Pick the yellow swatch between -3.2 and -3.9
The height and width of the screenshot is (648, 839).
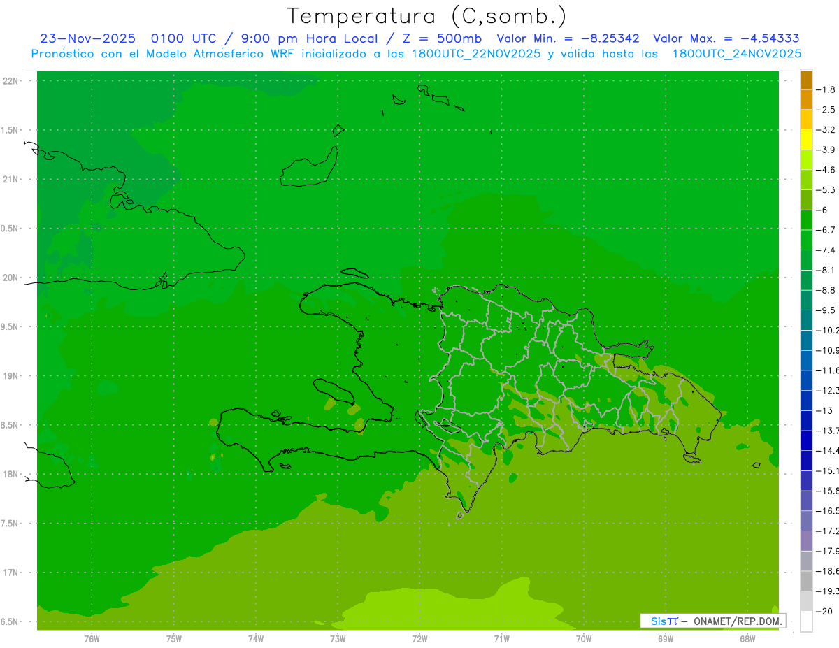tap(806, 140)
